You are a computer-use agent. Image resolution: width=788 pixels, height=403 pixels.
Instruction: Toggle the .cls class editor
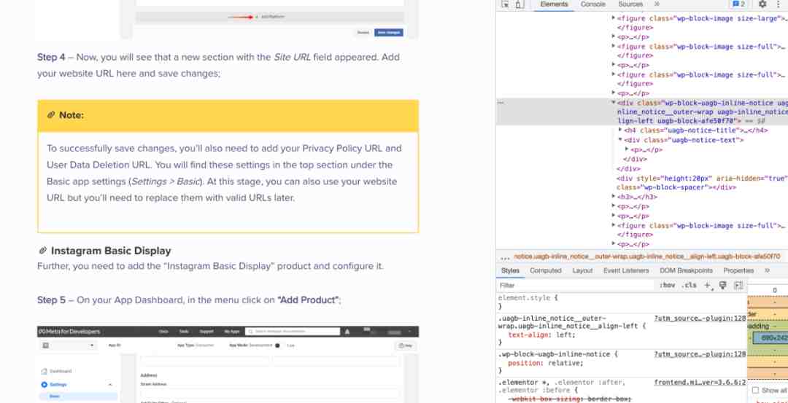point(689,285)
